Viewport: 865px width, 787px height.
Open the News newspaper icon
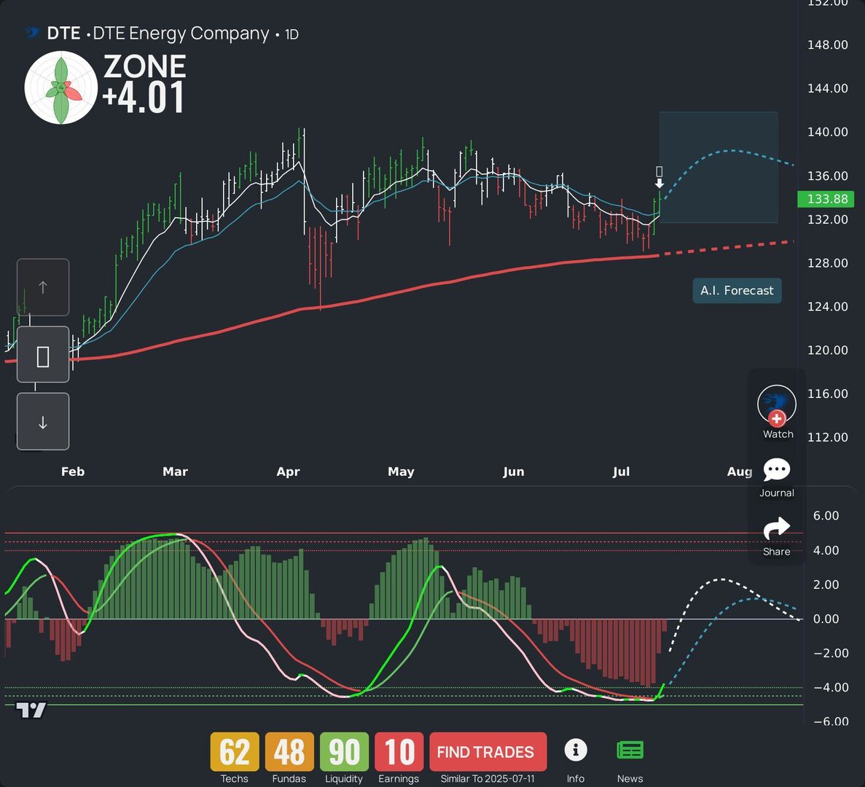point(630,750)
